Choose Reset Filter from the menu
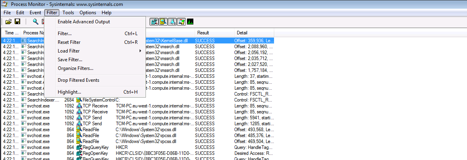 [x=69, y=42]
